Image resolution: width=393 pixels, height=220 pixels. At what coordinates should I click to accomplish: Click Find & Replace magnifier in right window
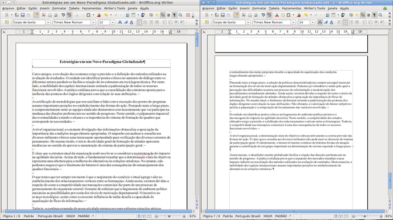[381, 15]
